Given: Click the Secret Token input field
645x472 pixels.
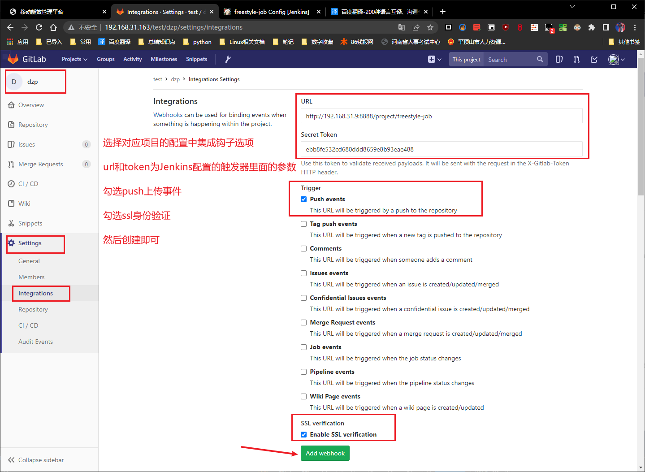Looking at the screenshot, I should (442, 149).
